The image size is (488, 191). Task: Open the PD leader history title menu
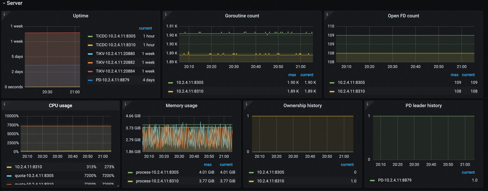(x=423, y=106)
